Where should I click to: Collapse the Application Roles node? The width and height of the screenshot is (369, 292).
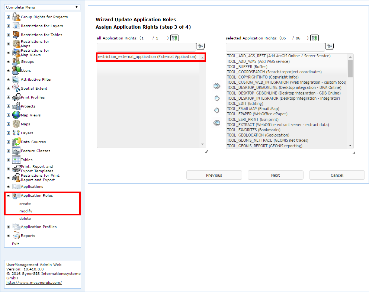(x=8, y=195)
